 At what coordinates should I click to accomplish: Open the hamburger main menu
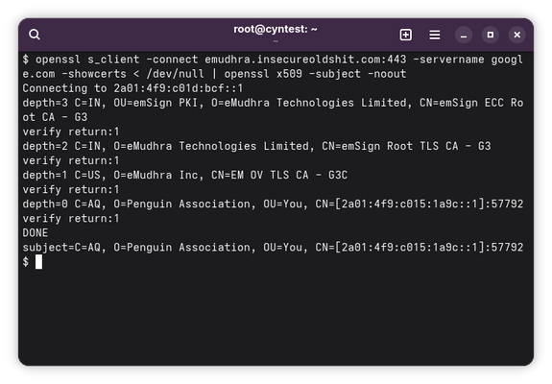click(x=435, y=35)
